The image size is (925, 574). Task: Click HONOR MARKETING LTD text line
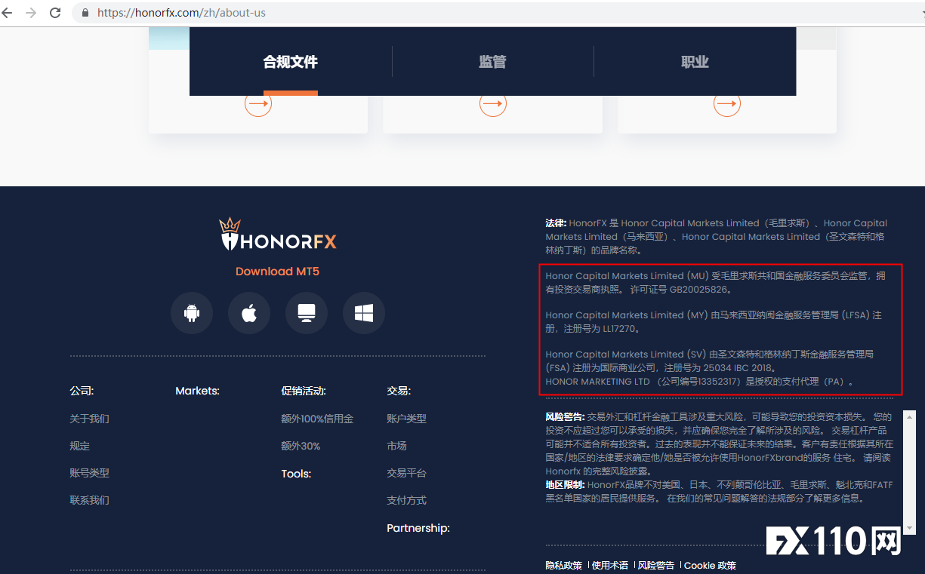[x=700, y=382]
